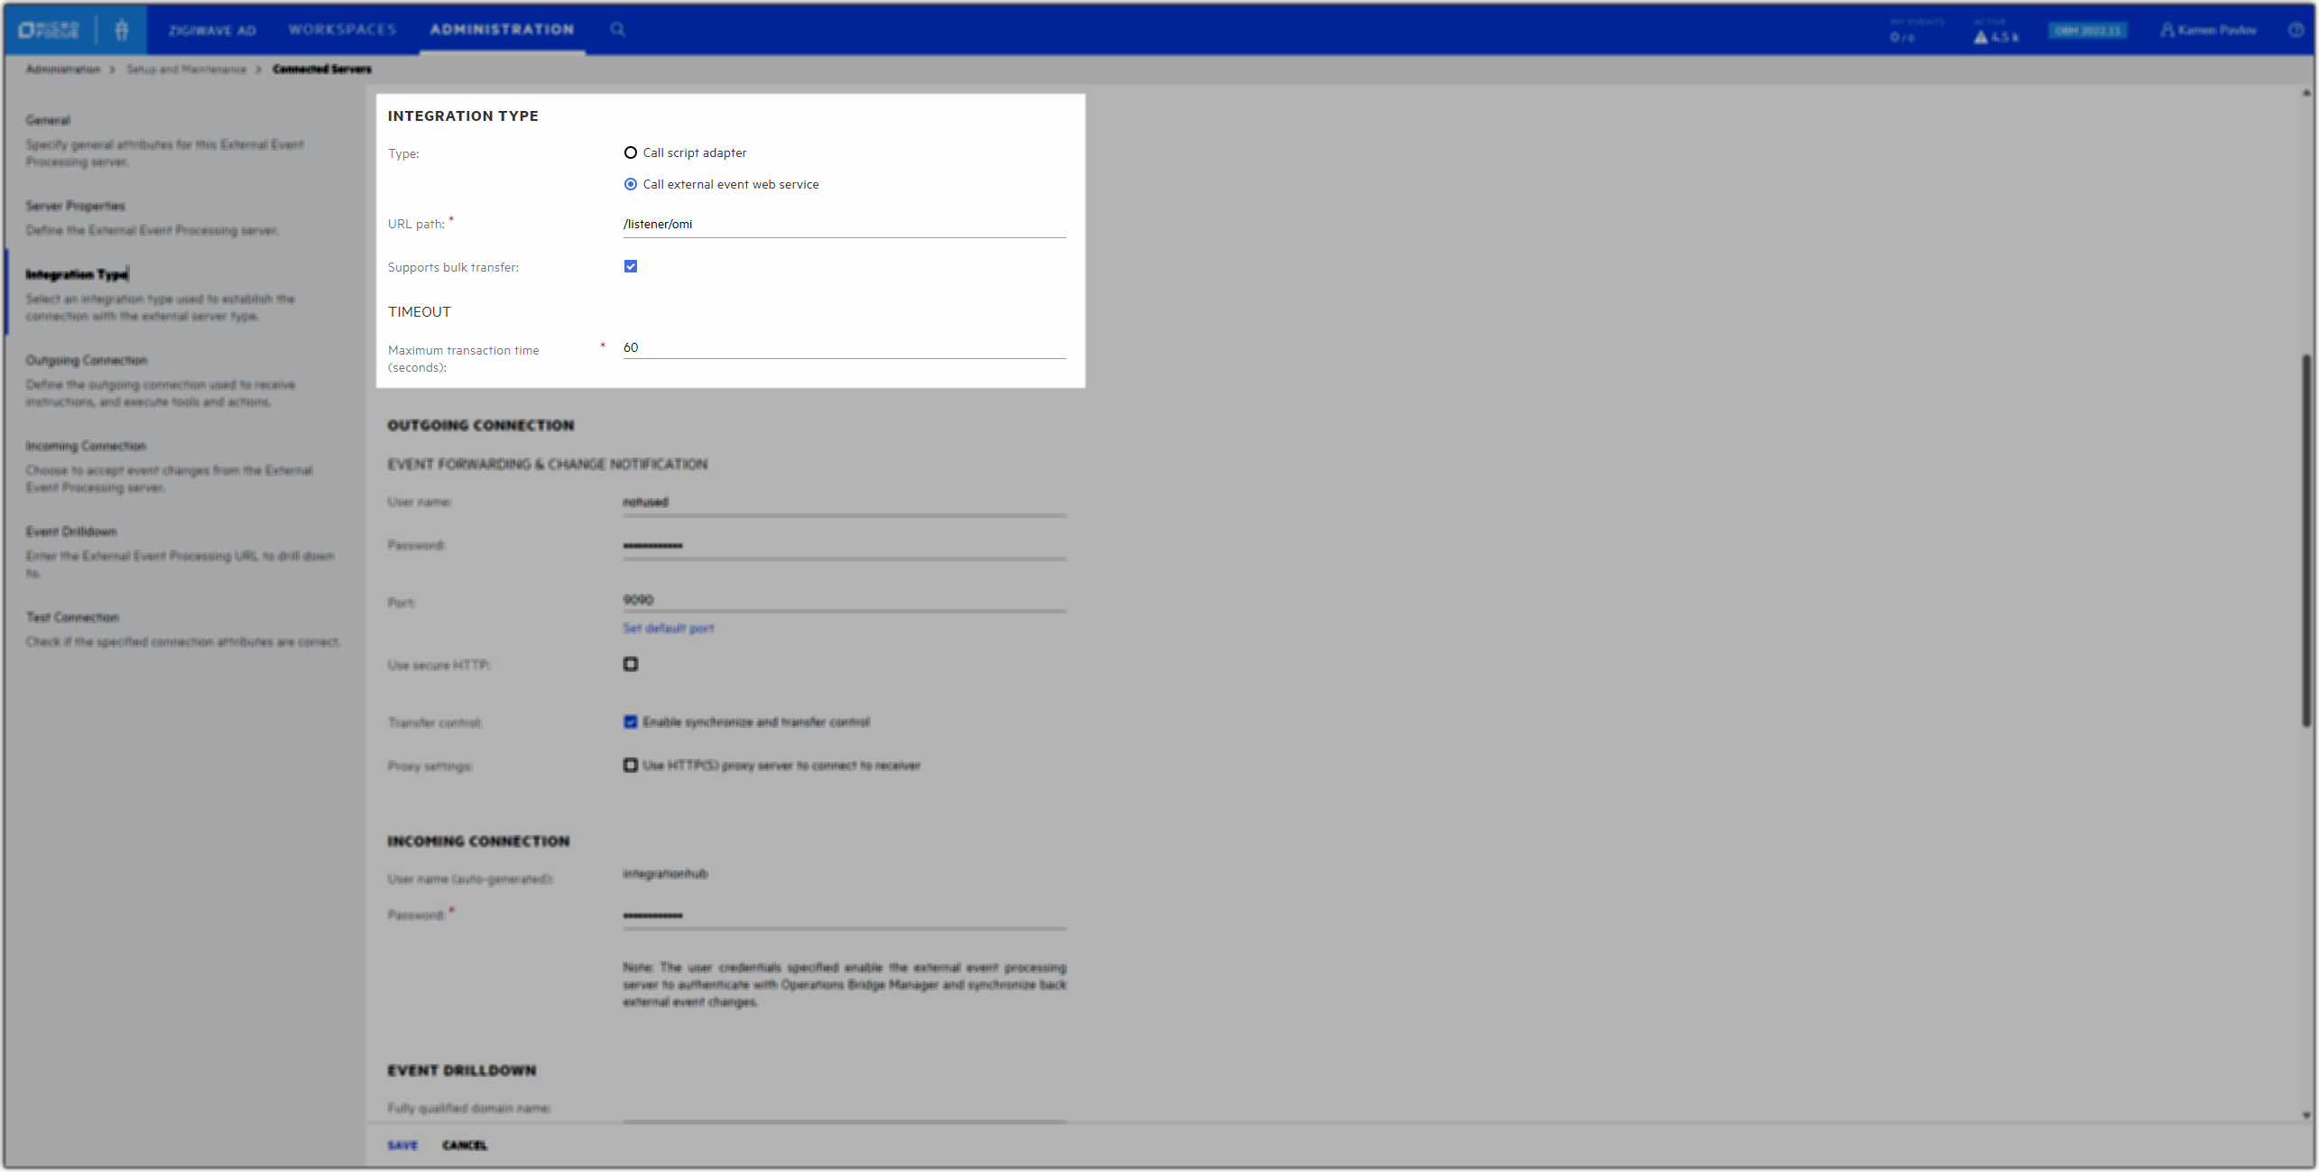Edit the Maximum transaction time field

pyautogui.click(x=843, y=346)
